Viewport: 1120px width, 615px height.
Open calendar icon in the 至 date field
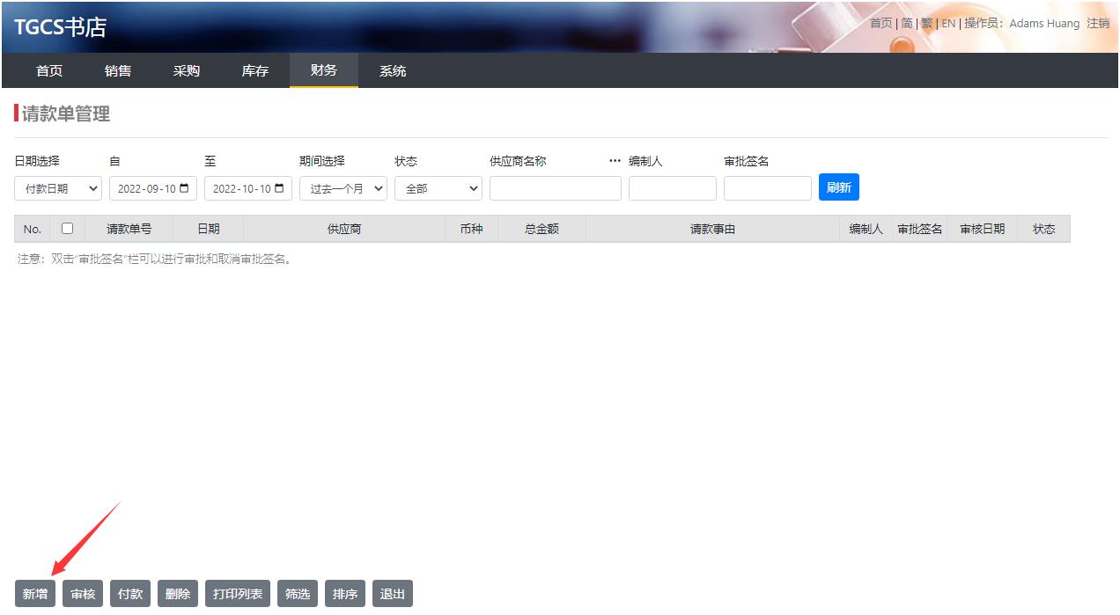click(x=279, y=188)
